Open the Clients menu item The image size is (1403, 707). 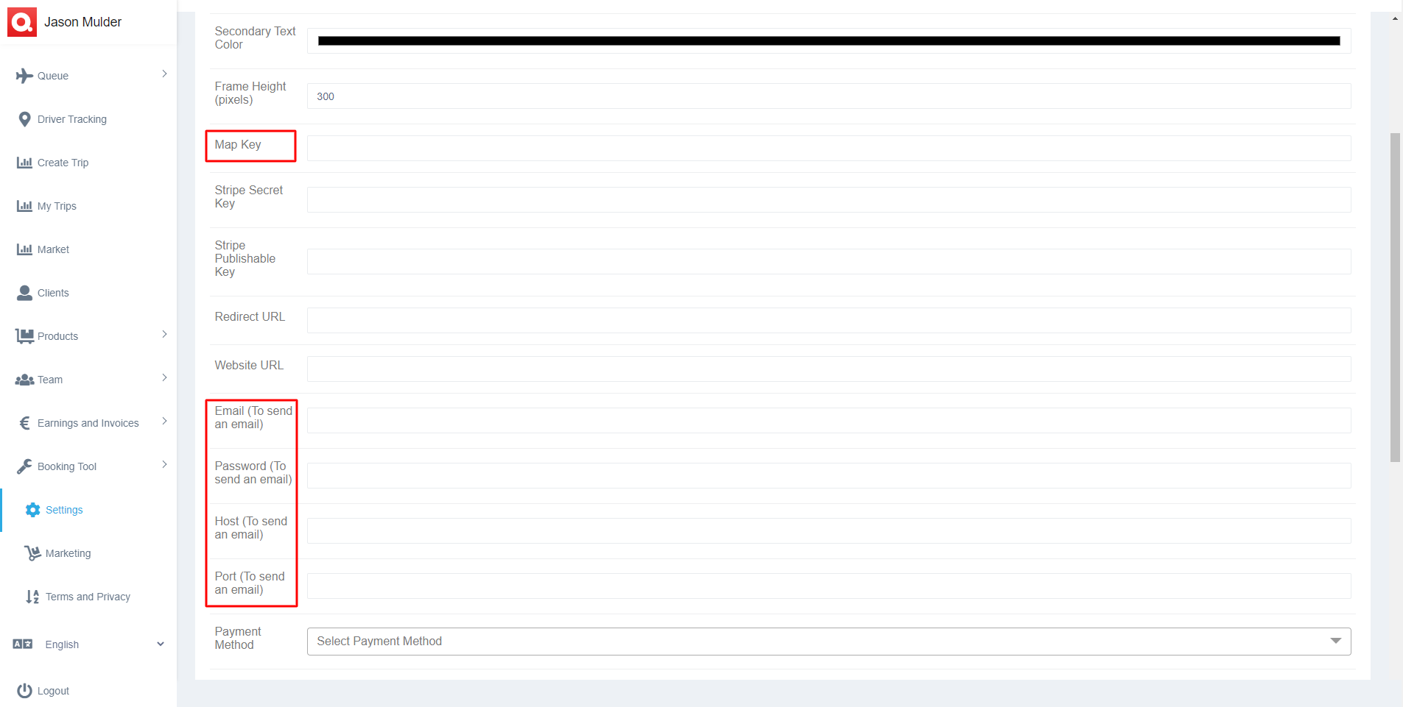coord(53,293)
